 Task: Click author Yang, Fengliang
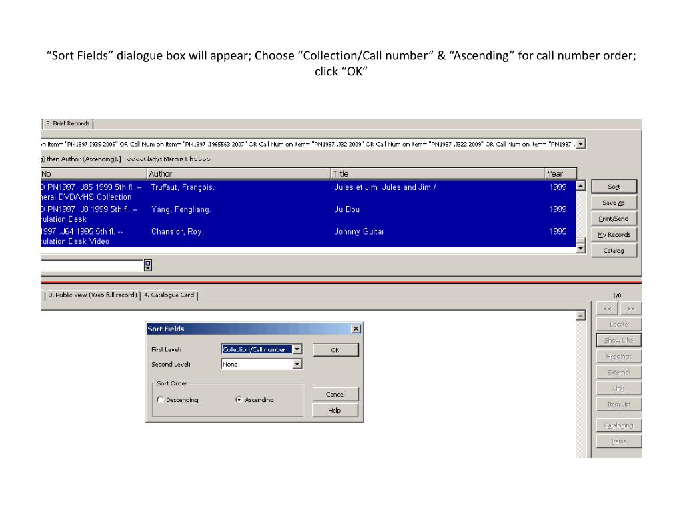pos(181,210)
